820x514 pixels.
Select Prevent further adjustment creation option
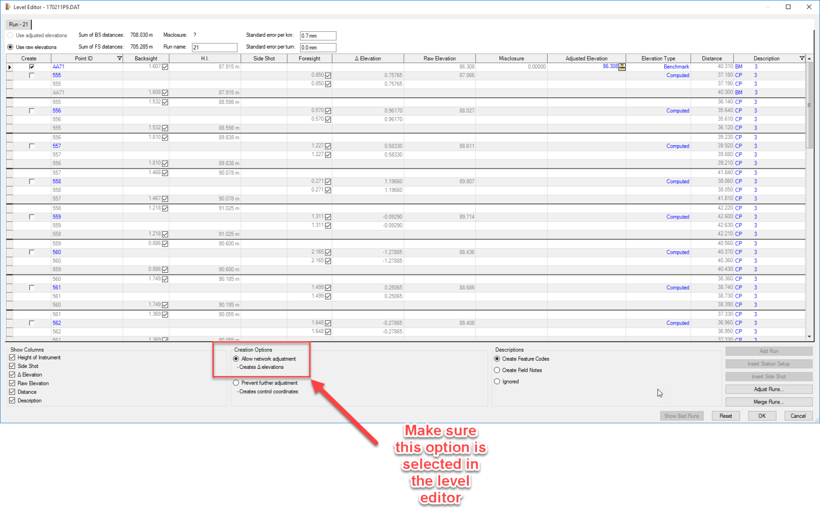[x=236, y=383]
